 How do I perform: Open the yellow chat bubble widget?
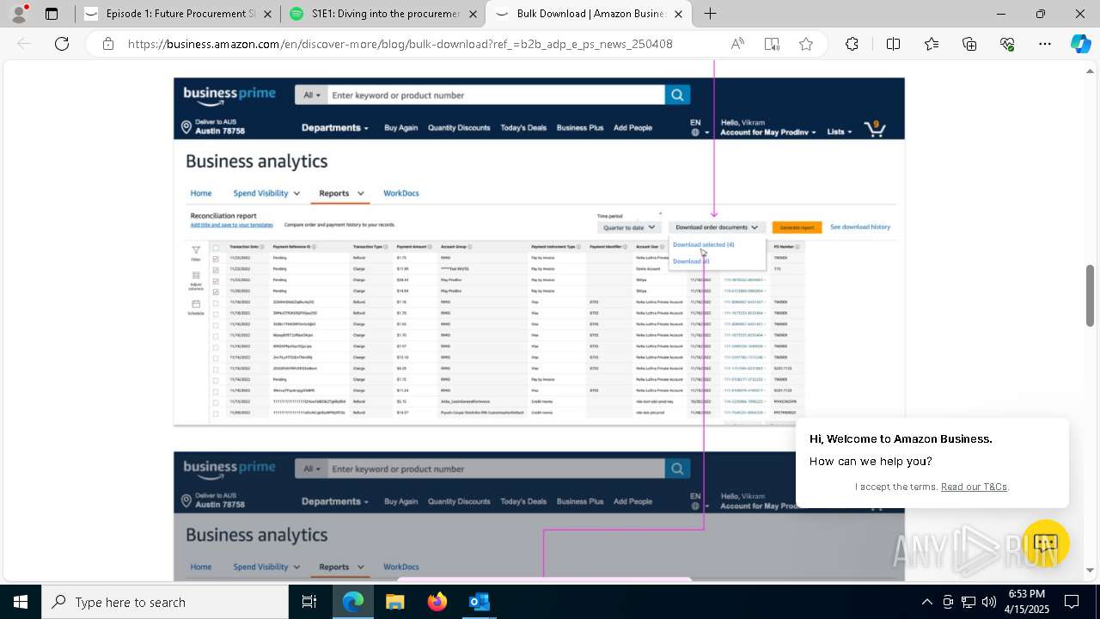click(1045, 543)
